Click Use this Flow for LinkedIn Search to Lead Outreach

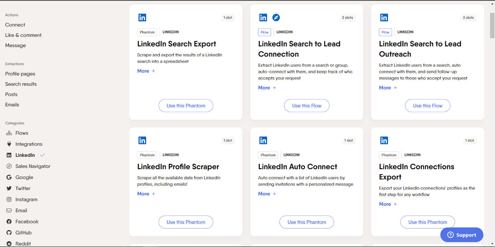pos(428,105)
